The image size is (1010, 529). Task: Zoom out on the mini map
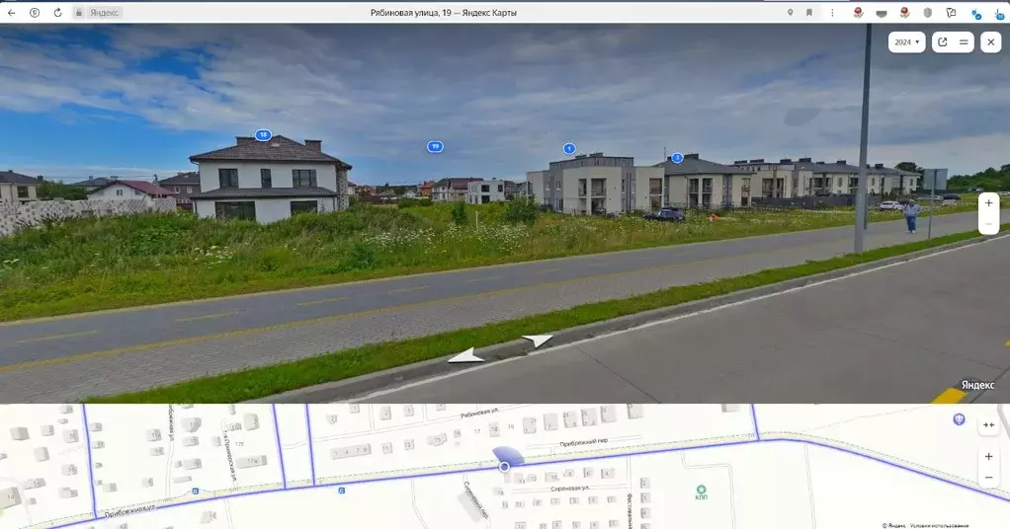tap(988, 479)
